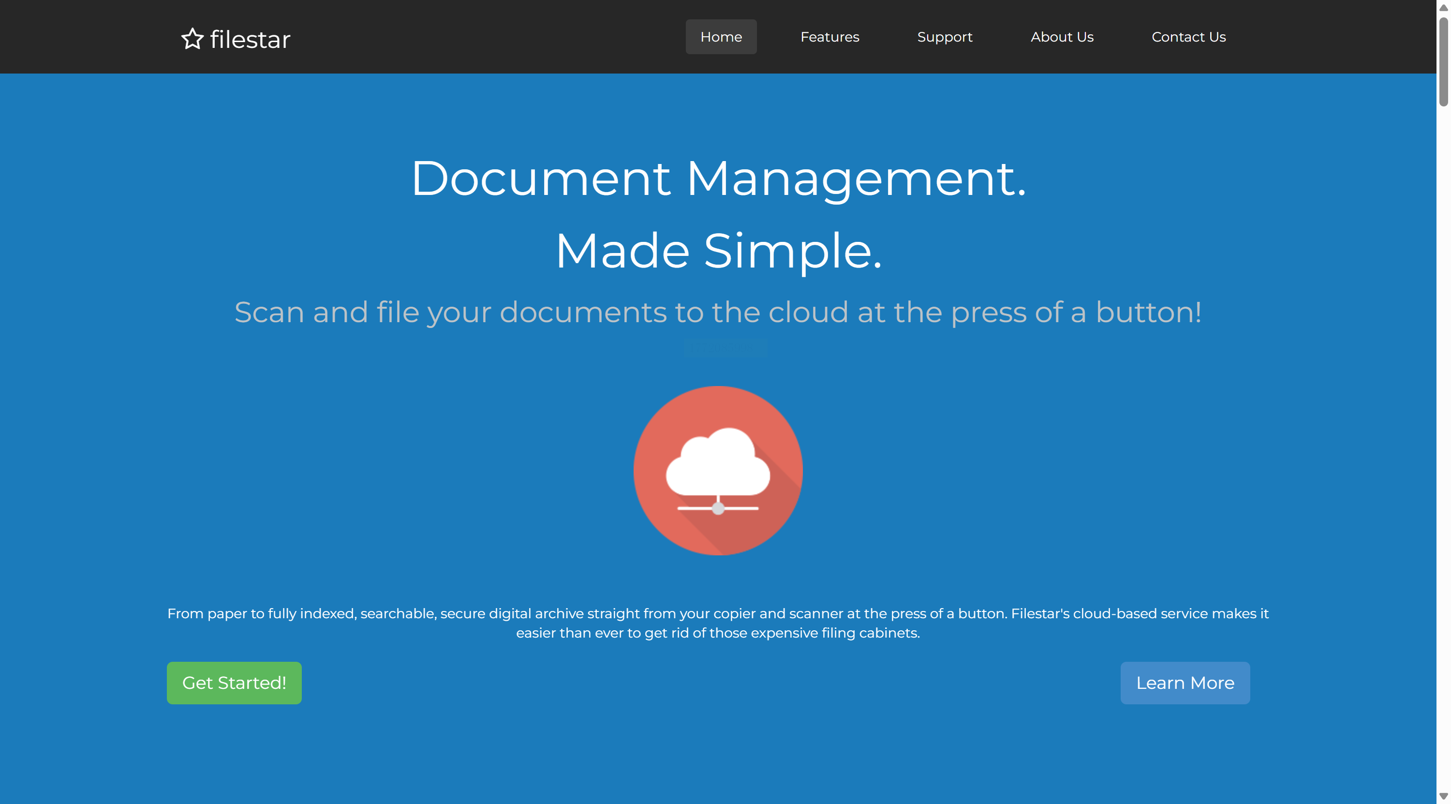
Task: Click the filestar star logo icon
Action: click(x=192, y=39)
